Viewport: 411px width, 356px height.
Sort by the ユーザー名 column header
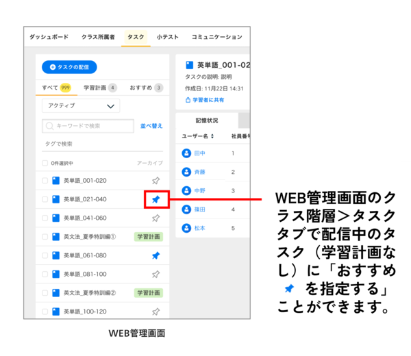pos(198,136)
